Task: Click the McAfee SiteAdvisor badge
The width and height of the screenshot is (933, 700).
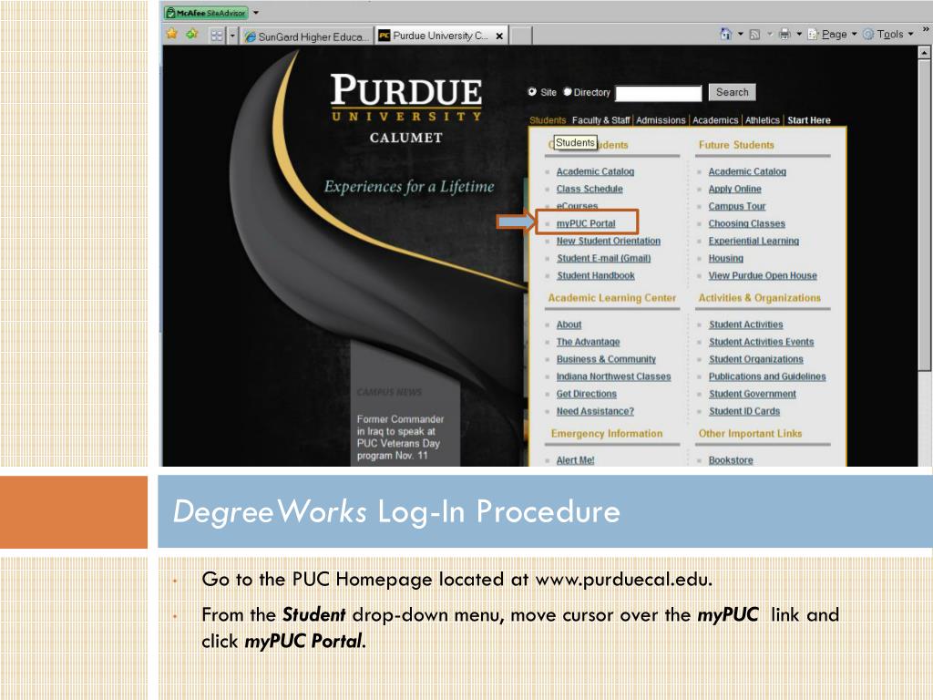Action: tap(206, 13)
